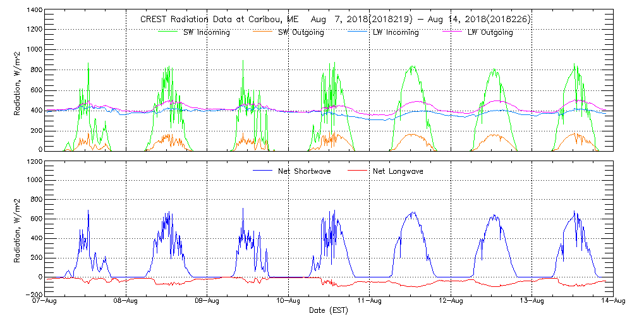Screen dimensions: 632x316
Task: Click the 'LW Incoming' legend label
Action: click(x=396, y=32)
